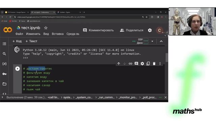Click the '_monitor_pro...' stack breadcrumb
216x121 pixels.
(128, 97)
